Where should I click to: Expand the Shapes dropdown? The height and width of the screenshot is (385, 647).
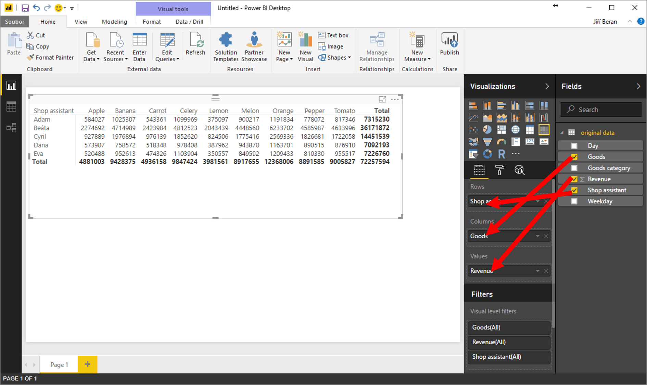click(334, 57)
